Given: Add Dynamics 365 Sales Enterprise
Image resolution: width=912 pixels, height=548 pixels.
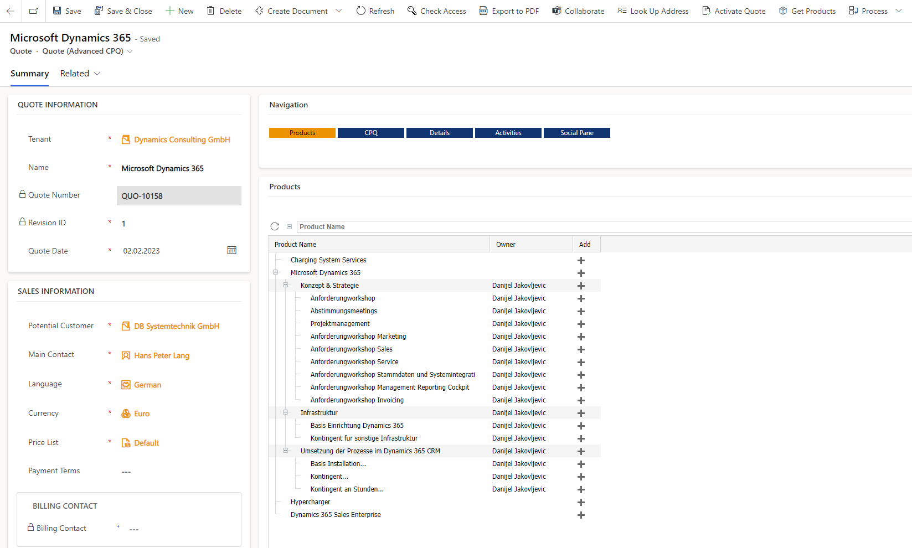Looking at the screenshot, I should click(581, 515).
